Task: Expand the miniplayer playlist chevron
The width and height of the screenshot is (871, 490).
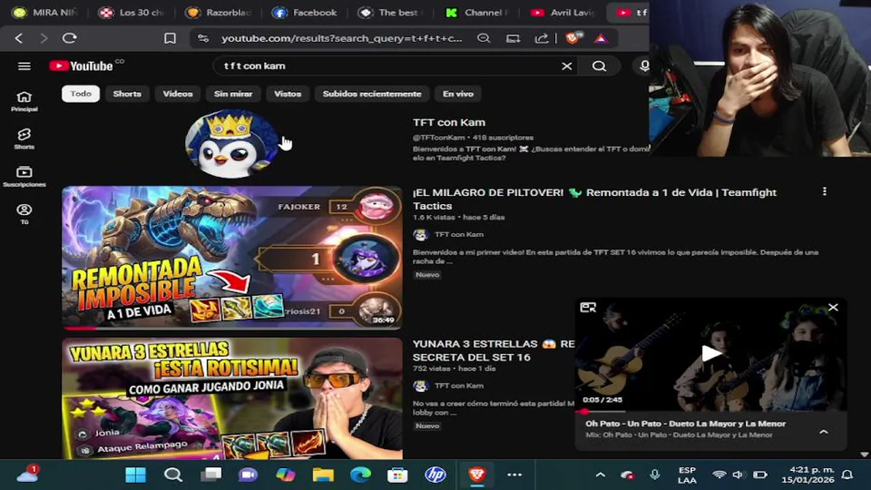Action: [823, 431]
